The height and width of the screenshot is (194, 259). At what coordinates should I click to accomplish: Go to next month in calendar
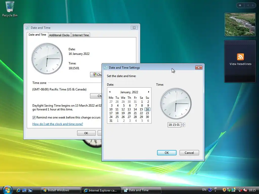pyautogui.click(x=148, y=92)
